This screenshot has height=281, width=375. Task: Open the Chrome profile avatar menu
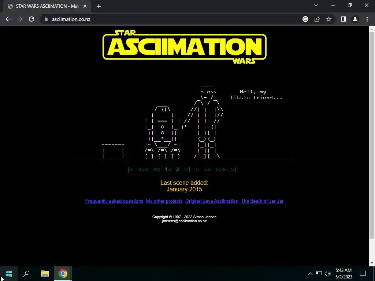coord(355,19)
